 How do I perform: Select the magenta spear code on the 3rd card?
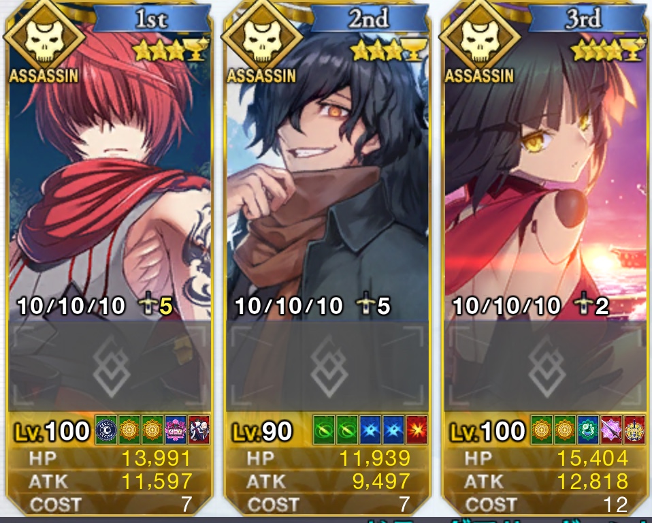pos(611,430)
